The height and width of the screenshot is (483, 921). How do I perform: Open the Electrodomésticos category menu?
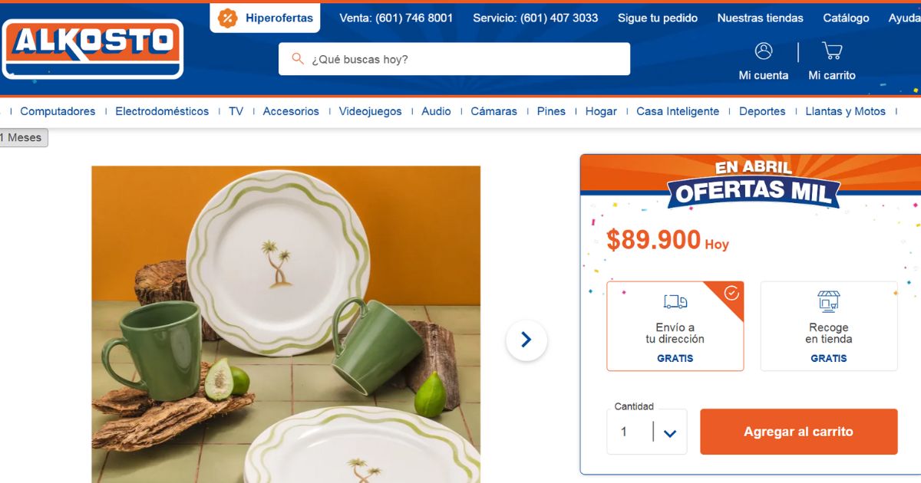coord(162,111)
